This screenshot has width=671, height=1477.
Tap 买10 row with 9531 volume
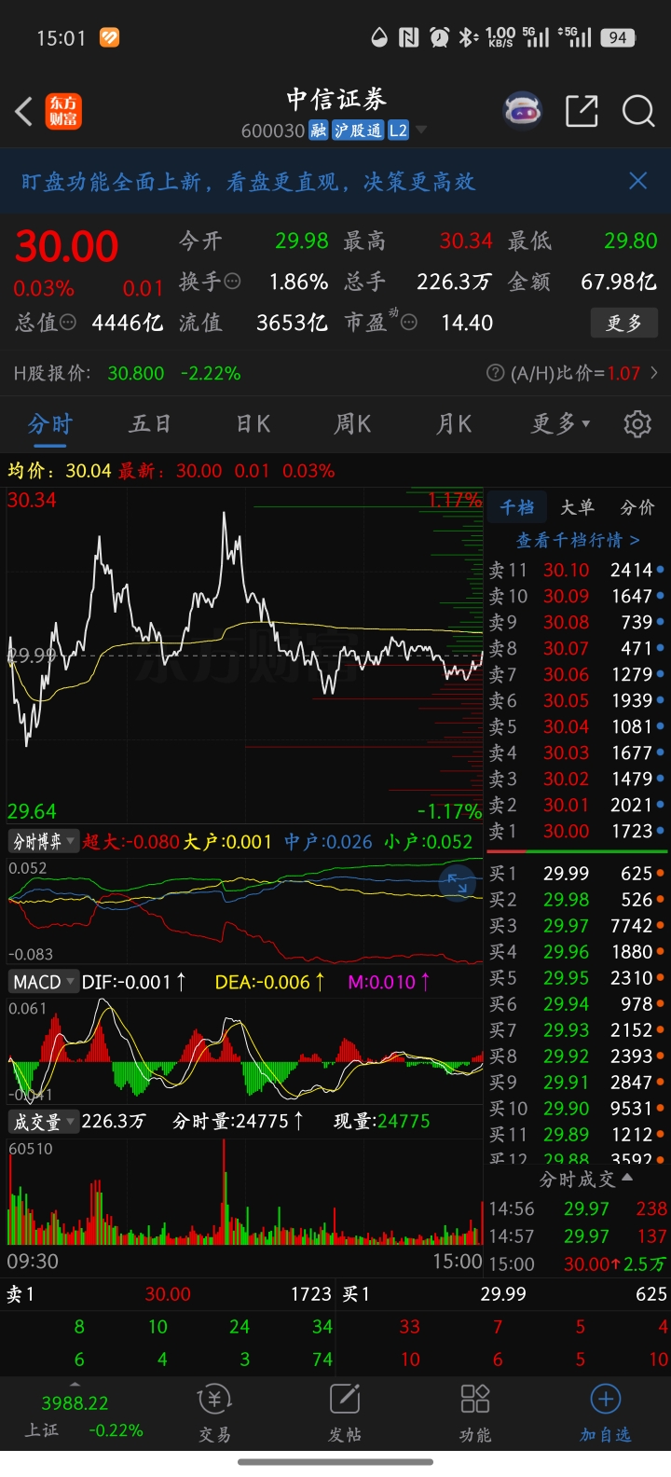coord(578,1109)
